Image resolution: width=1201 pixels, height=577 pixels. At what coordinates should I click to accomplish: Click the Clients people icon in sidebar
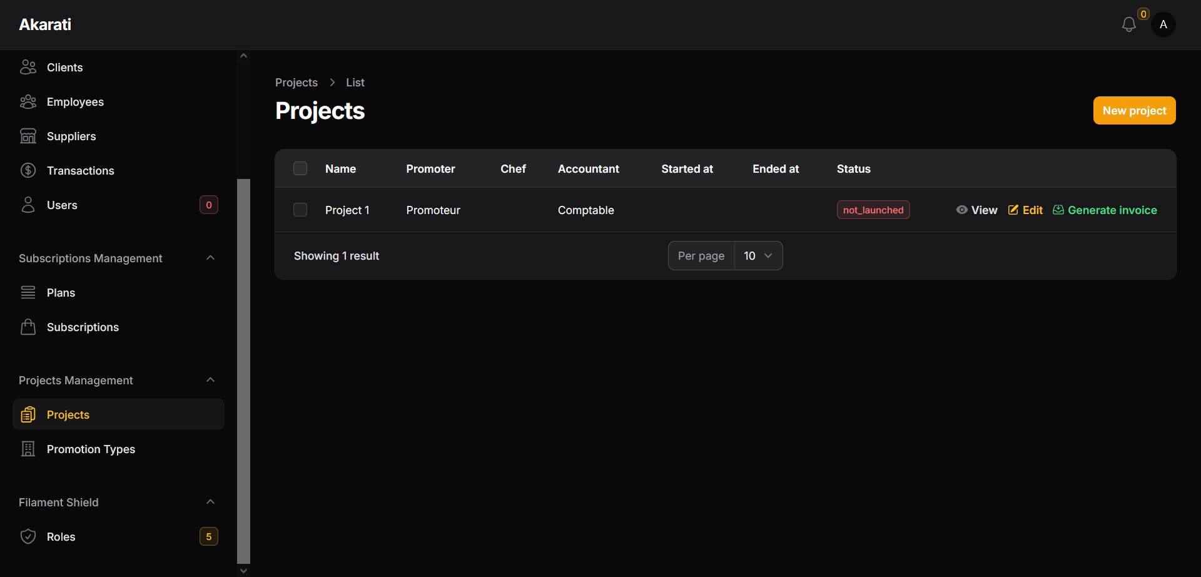click(28, 67)
